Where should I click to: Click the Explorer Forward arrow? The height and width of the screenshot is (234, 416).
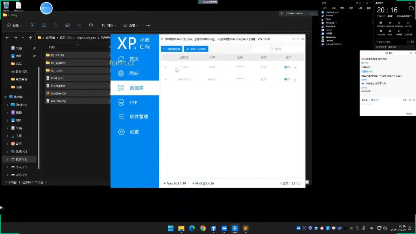point(16,38)
